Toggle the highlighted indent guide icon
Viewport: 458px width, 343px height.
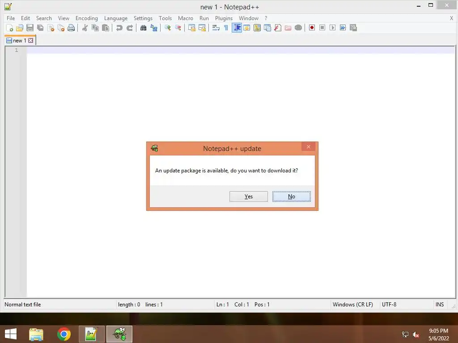237,28
